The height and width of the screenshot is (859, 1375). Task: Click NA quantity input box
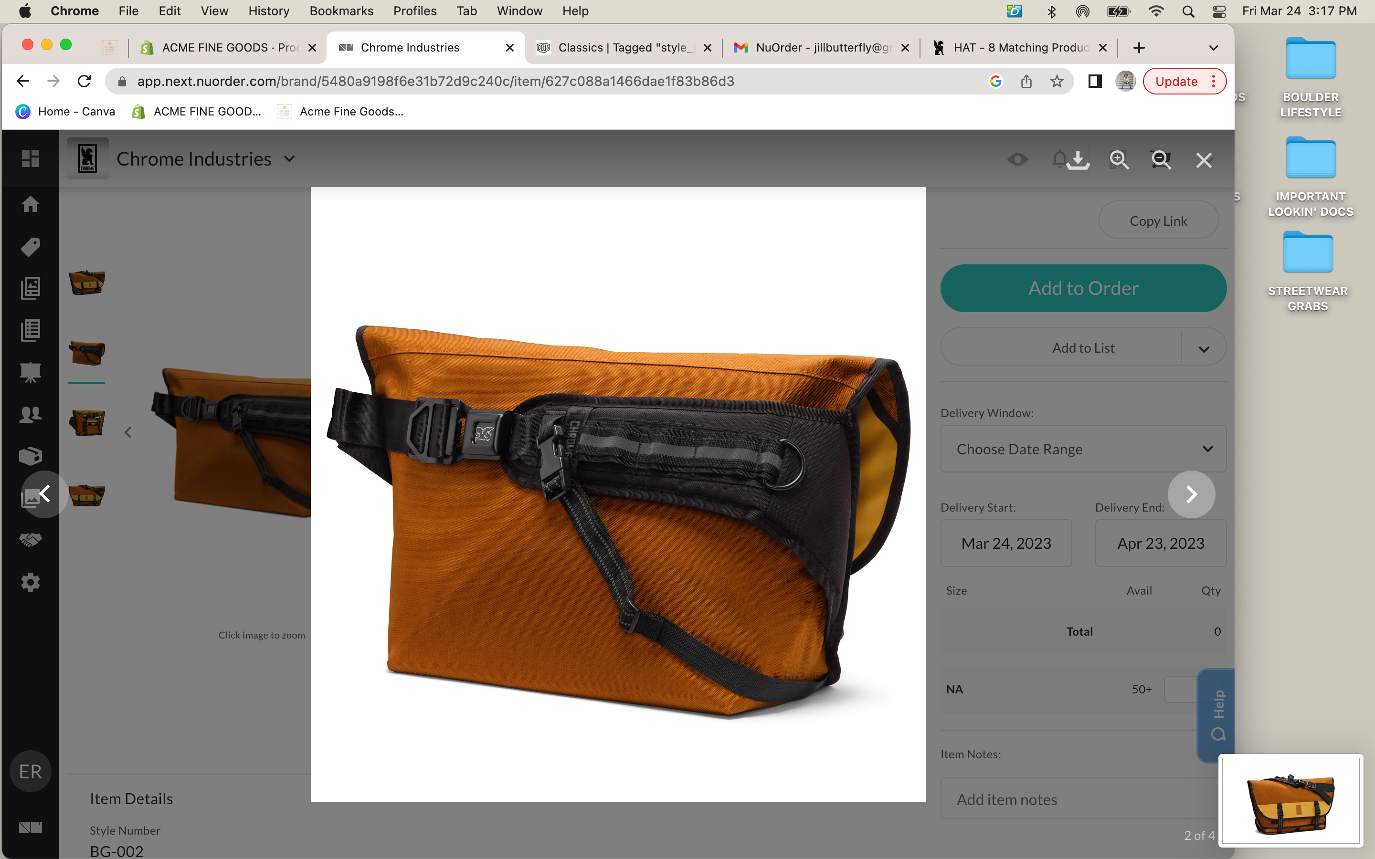pos(1181,689)
